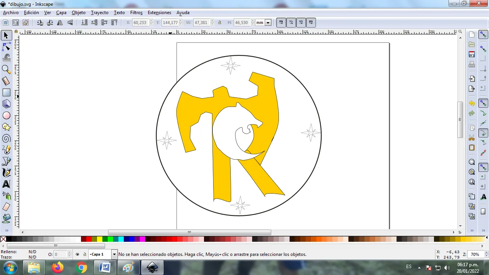Flip selection horizontally
This screenshot has height=275, width=489.
60,23
